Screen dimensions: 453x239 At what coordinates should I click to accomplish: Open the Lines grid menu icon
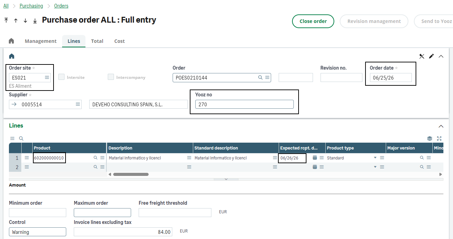pyautogui.click(x=12, y=139)
